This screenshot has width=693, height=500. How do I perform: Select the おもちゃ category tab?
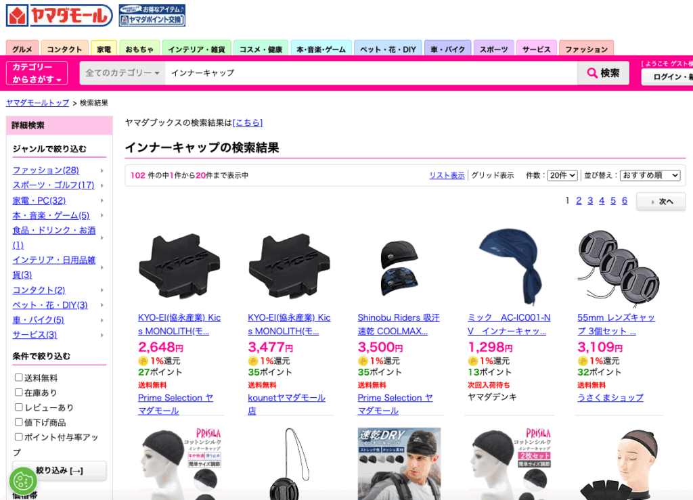point(139,48)
